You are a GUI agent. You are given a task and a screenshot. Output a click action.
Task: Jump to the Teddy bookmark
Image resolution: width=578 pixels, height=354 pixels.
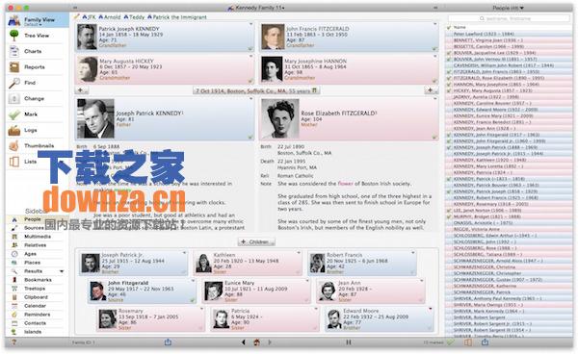pyautogui.click(x=134, y=17)
